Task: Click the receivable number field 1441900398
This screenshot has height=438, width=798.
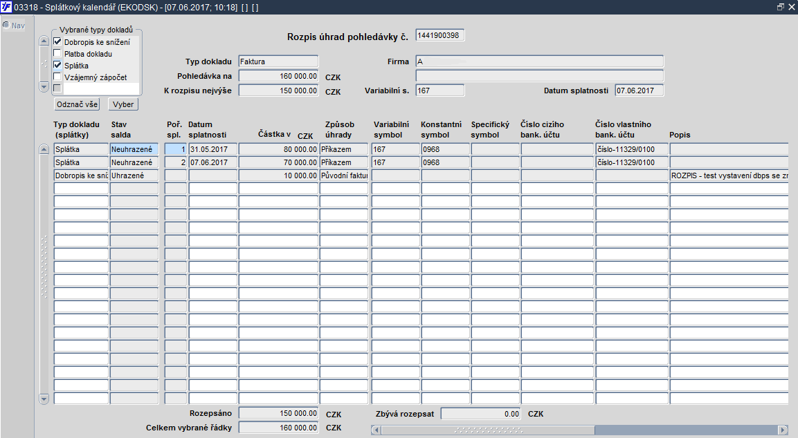Action: [439, 35]
